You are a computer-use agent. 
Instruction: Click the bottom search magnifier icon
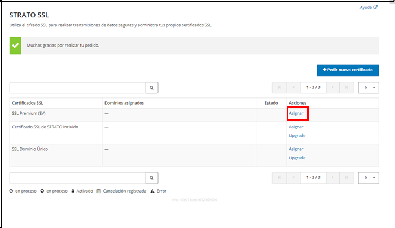pyautogui.click(x=152, y=178)
